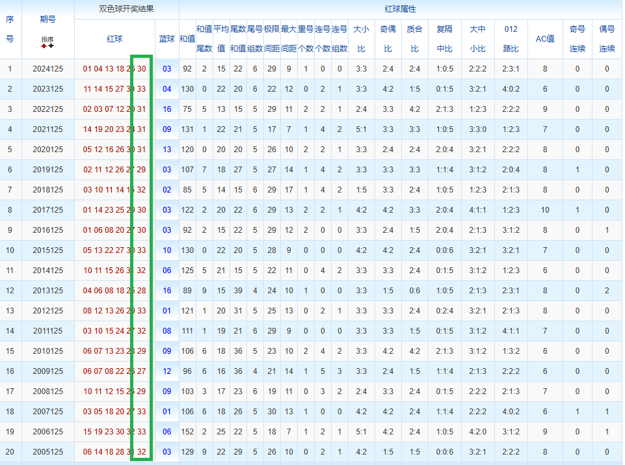Click the 极限间距 column header
625x465 pixels.
click(x=272, y=38)
